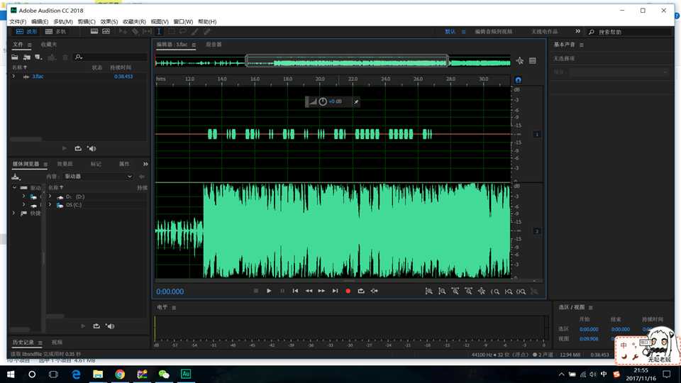This screenshot has height=383, width=681.
Task: Click the red Record button
Action: 348,291
